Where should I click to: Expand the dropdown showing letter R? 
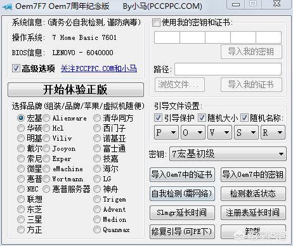[x=273, y=133]
